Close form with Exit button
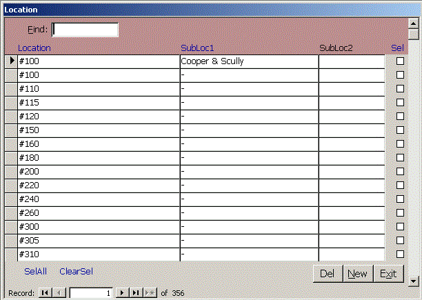The image size is (422, 300). click(388, 274)
